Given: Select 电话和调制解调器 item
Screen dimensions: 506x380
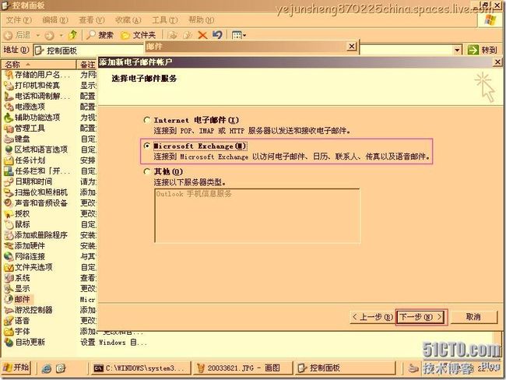Looking at the screenshot, I should tap(37, 97).
